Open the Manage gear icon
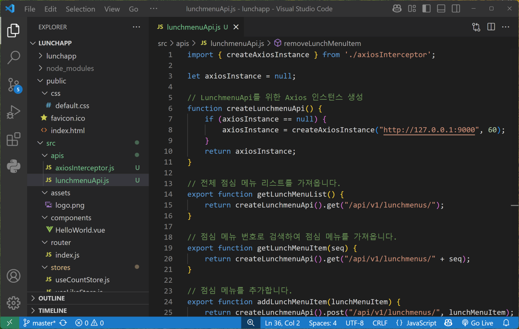519x329 pixels. (x=13, y=303)
